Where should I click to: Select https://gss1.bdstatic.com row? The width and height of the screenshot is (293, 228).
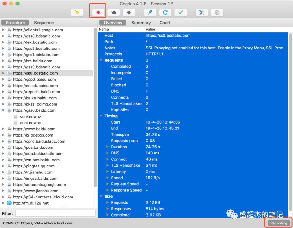47,55
